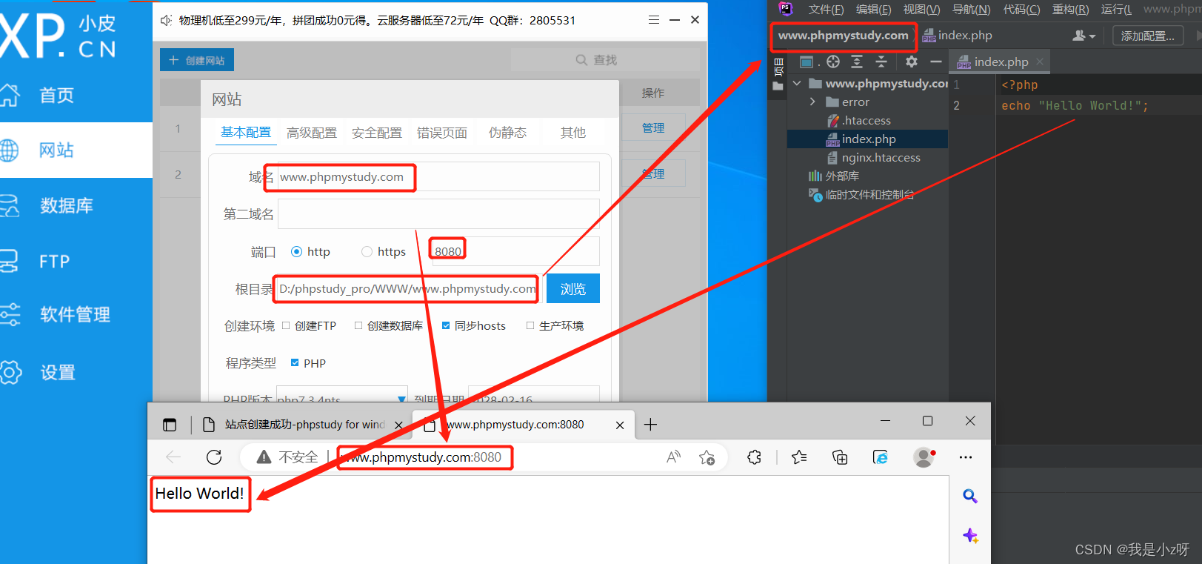
Task: Open PhpStorm 文件(F) menu
Action: coord(826,9)
